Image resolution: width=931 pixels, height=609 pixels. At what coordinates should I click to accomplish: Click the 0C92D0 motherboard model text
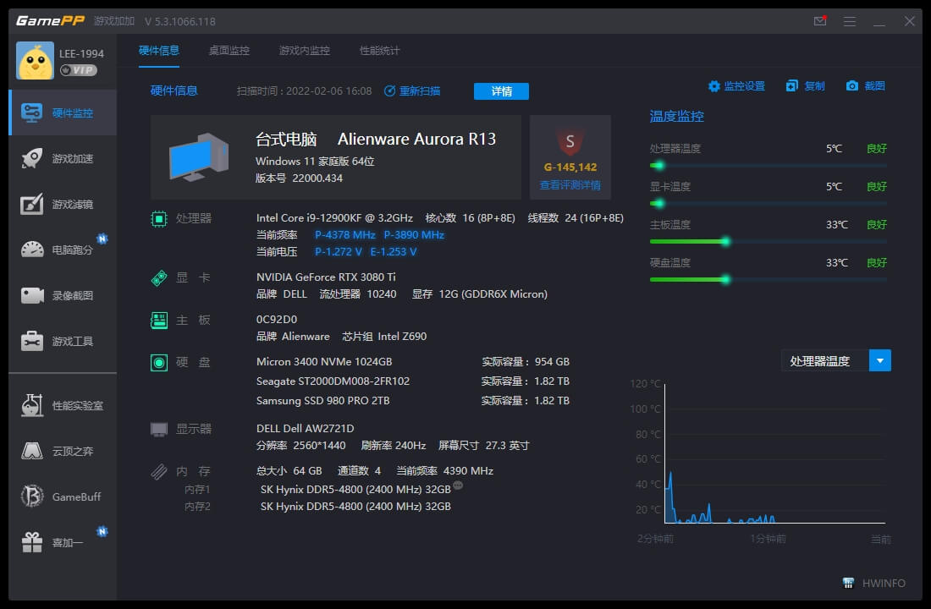(x=277, y=320)
